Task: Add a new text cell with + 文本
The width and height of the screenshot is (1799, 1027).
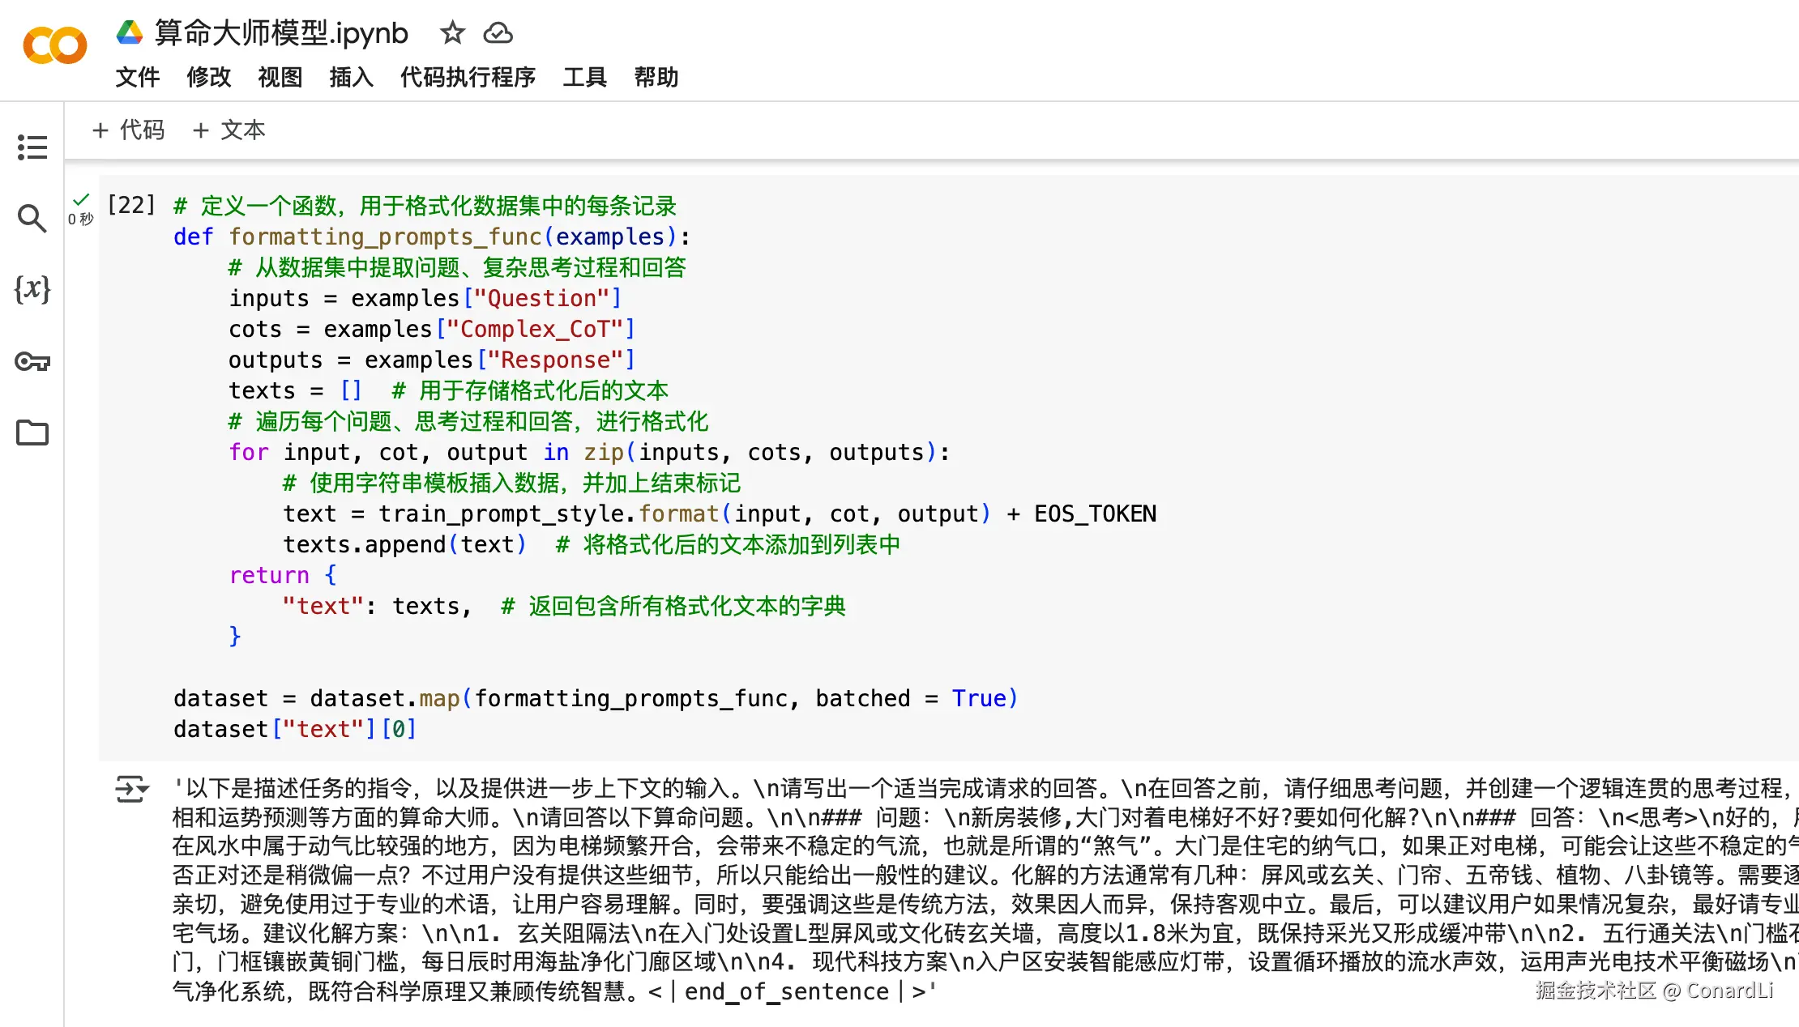Action: (229, 130)
